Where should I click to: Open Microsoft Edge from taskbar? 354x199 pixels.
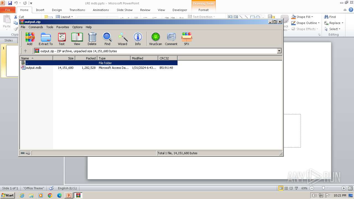[x=59, y=195]
